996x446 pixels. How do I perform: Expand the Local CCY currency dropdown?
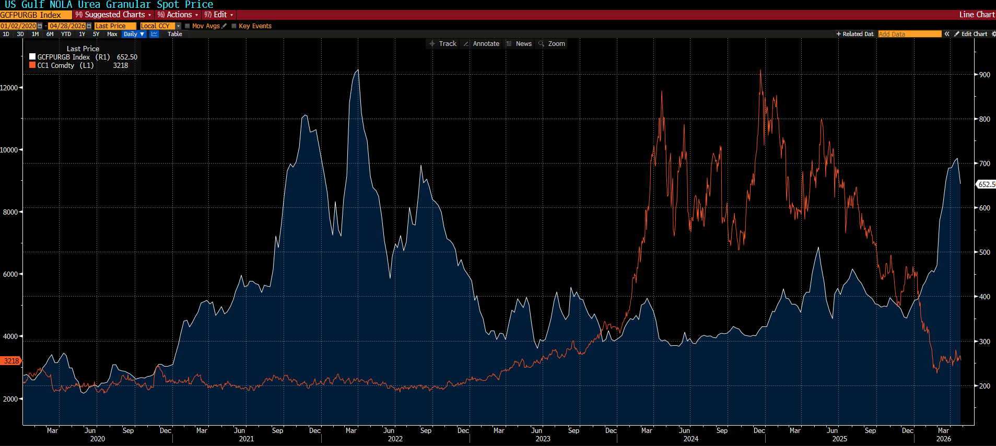178,26
